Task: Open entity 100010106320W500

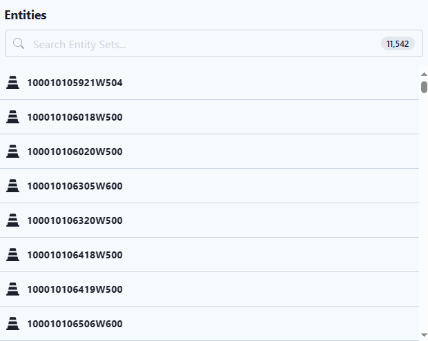Action: point(209,220)
